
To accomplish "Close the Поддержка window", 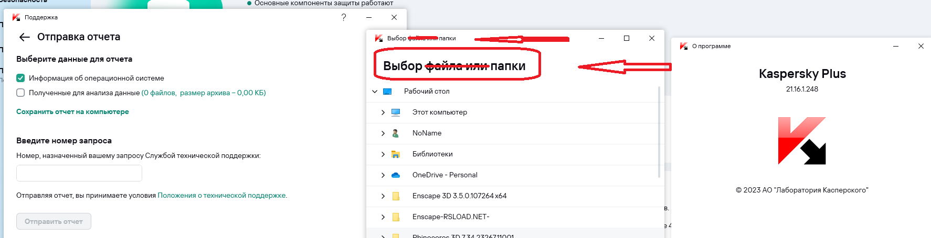I will [394, 17].
